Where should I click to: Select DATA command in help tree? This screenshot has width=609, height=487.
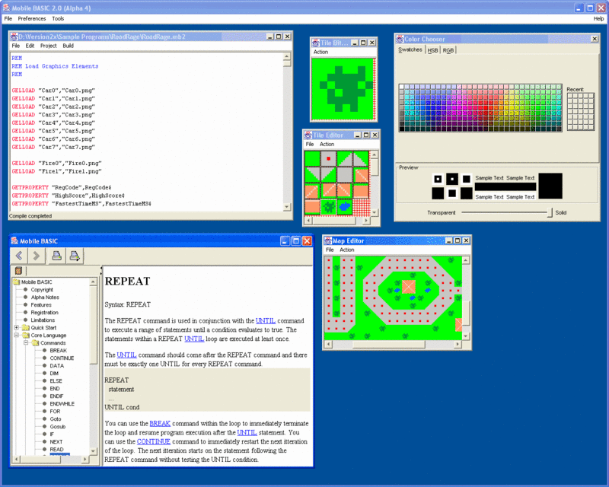click(x=56, y=365)
